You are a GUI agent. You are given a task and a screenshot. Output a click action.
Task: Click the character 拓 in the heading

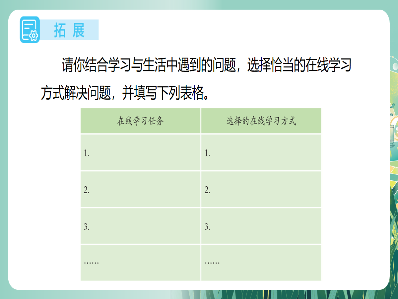[x=60, y=30]
